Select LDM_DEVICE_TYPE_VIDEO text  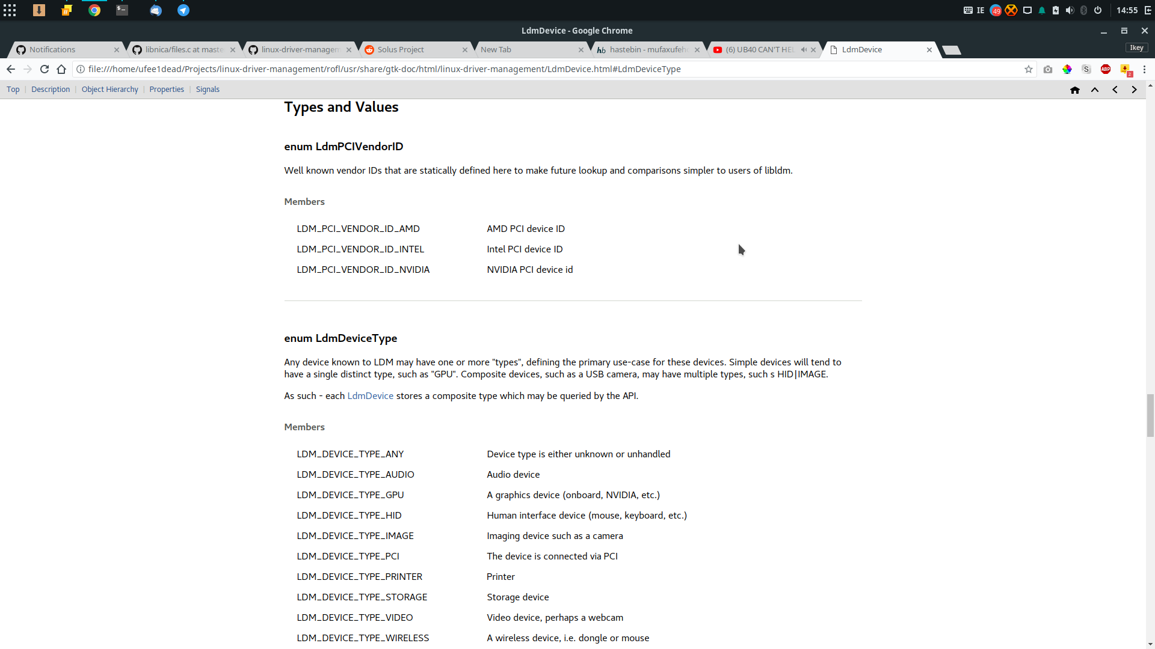click(x=355, y=618)
